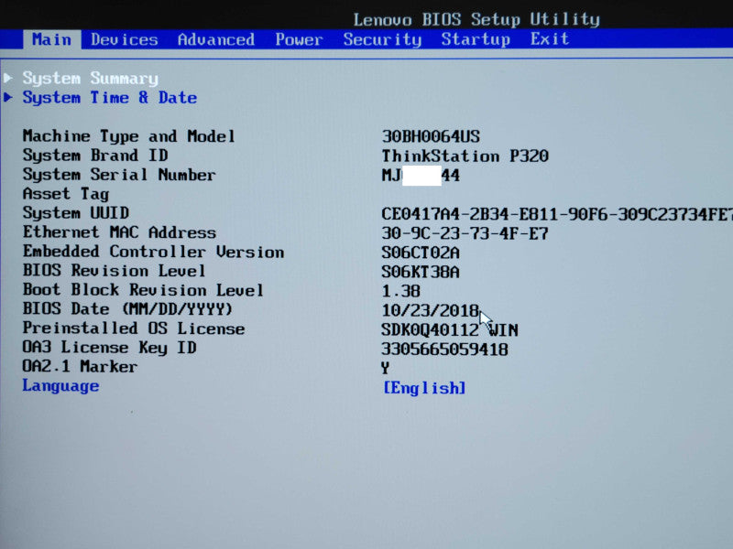
Task: Select the value S06CT02A
Action: [421, 253]
